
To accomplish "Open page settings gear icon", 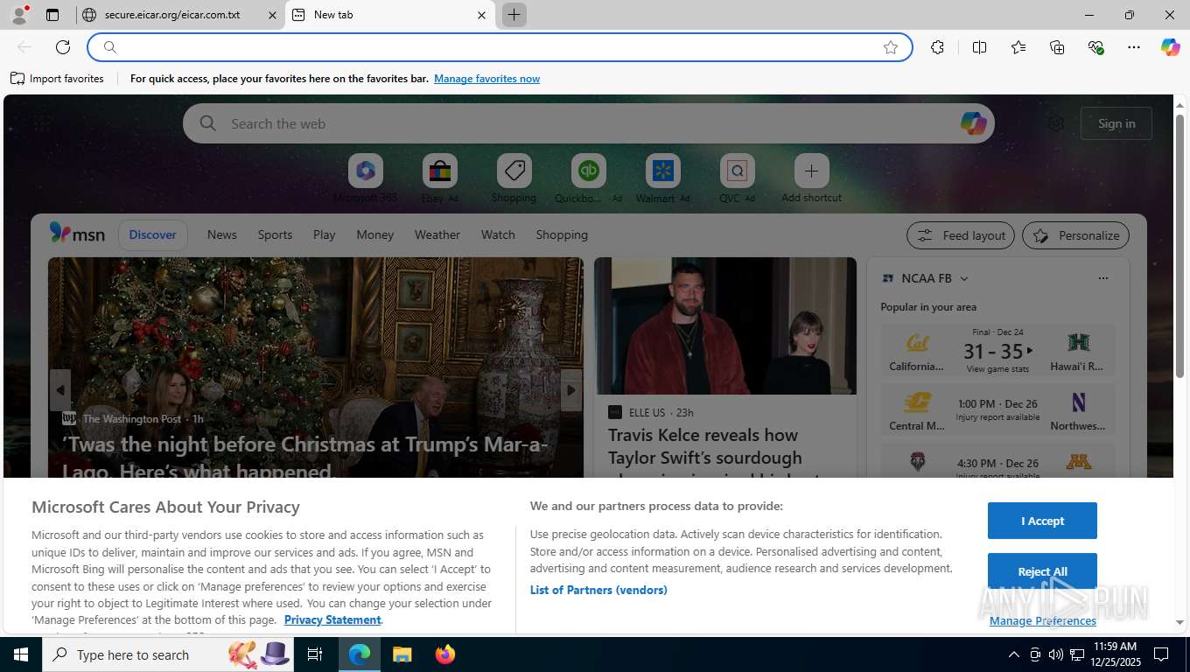I will [x=1056, y=123].
